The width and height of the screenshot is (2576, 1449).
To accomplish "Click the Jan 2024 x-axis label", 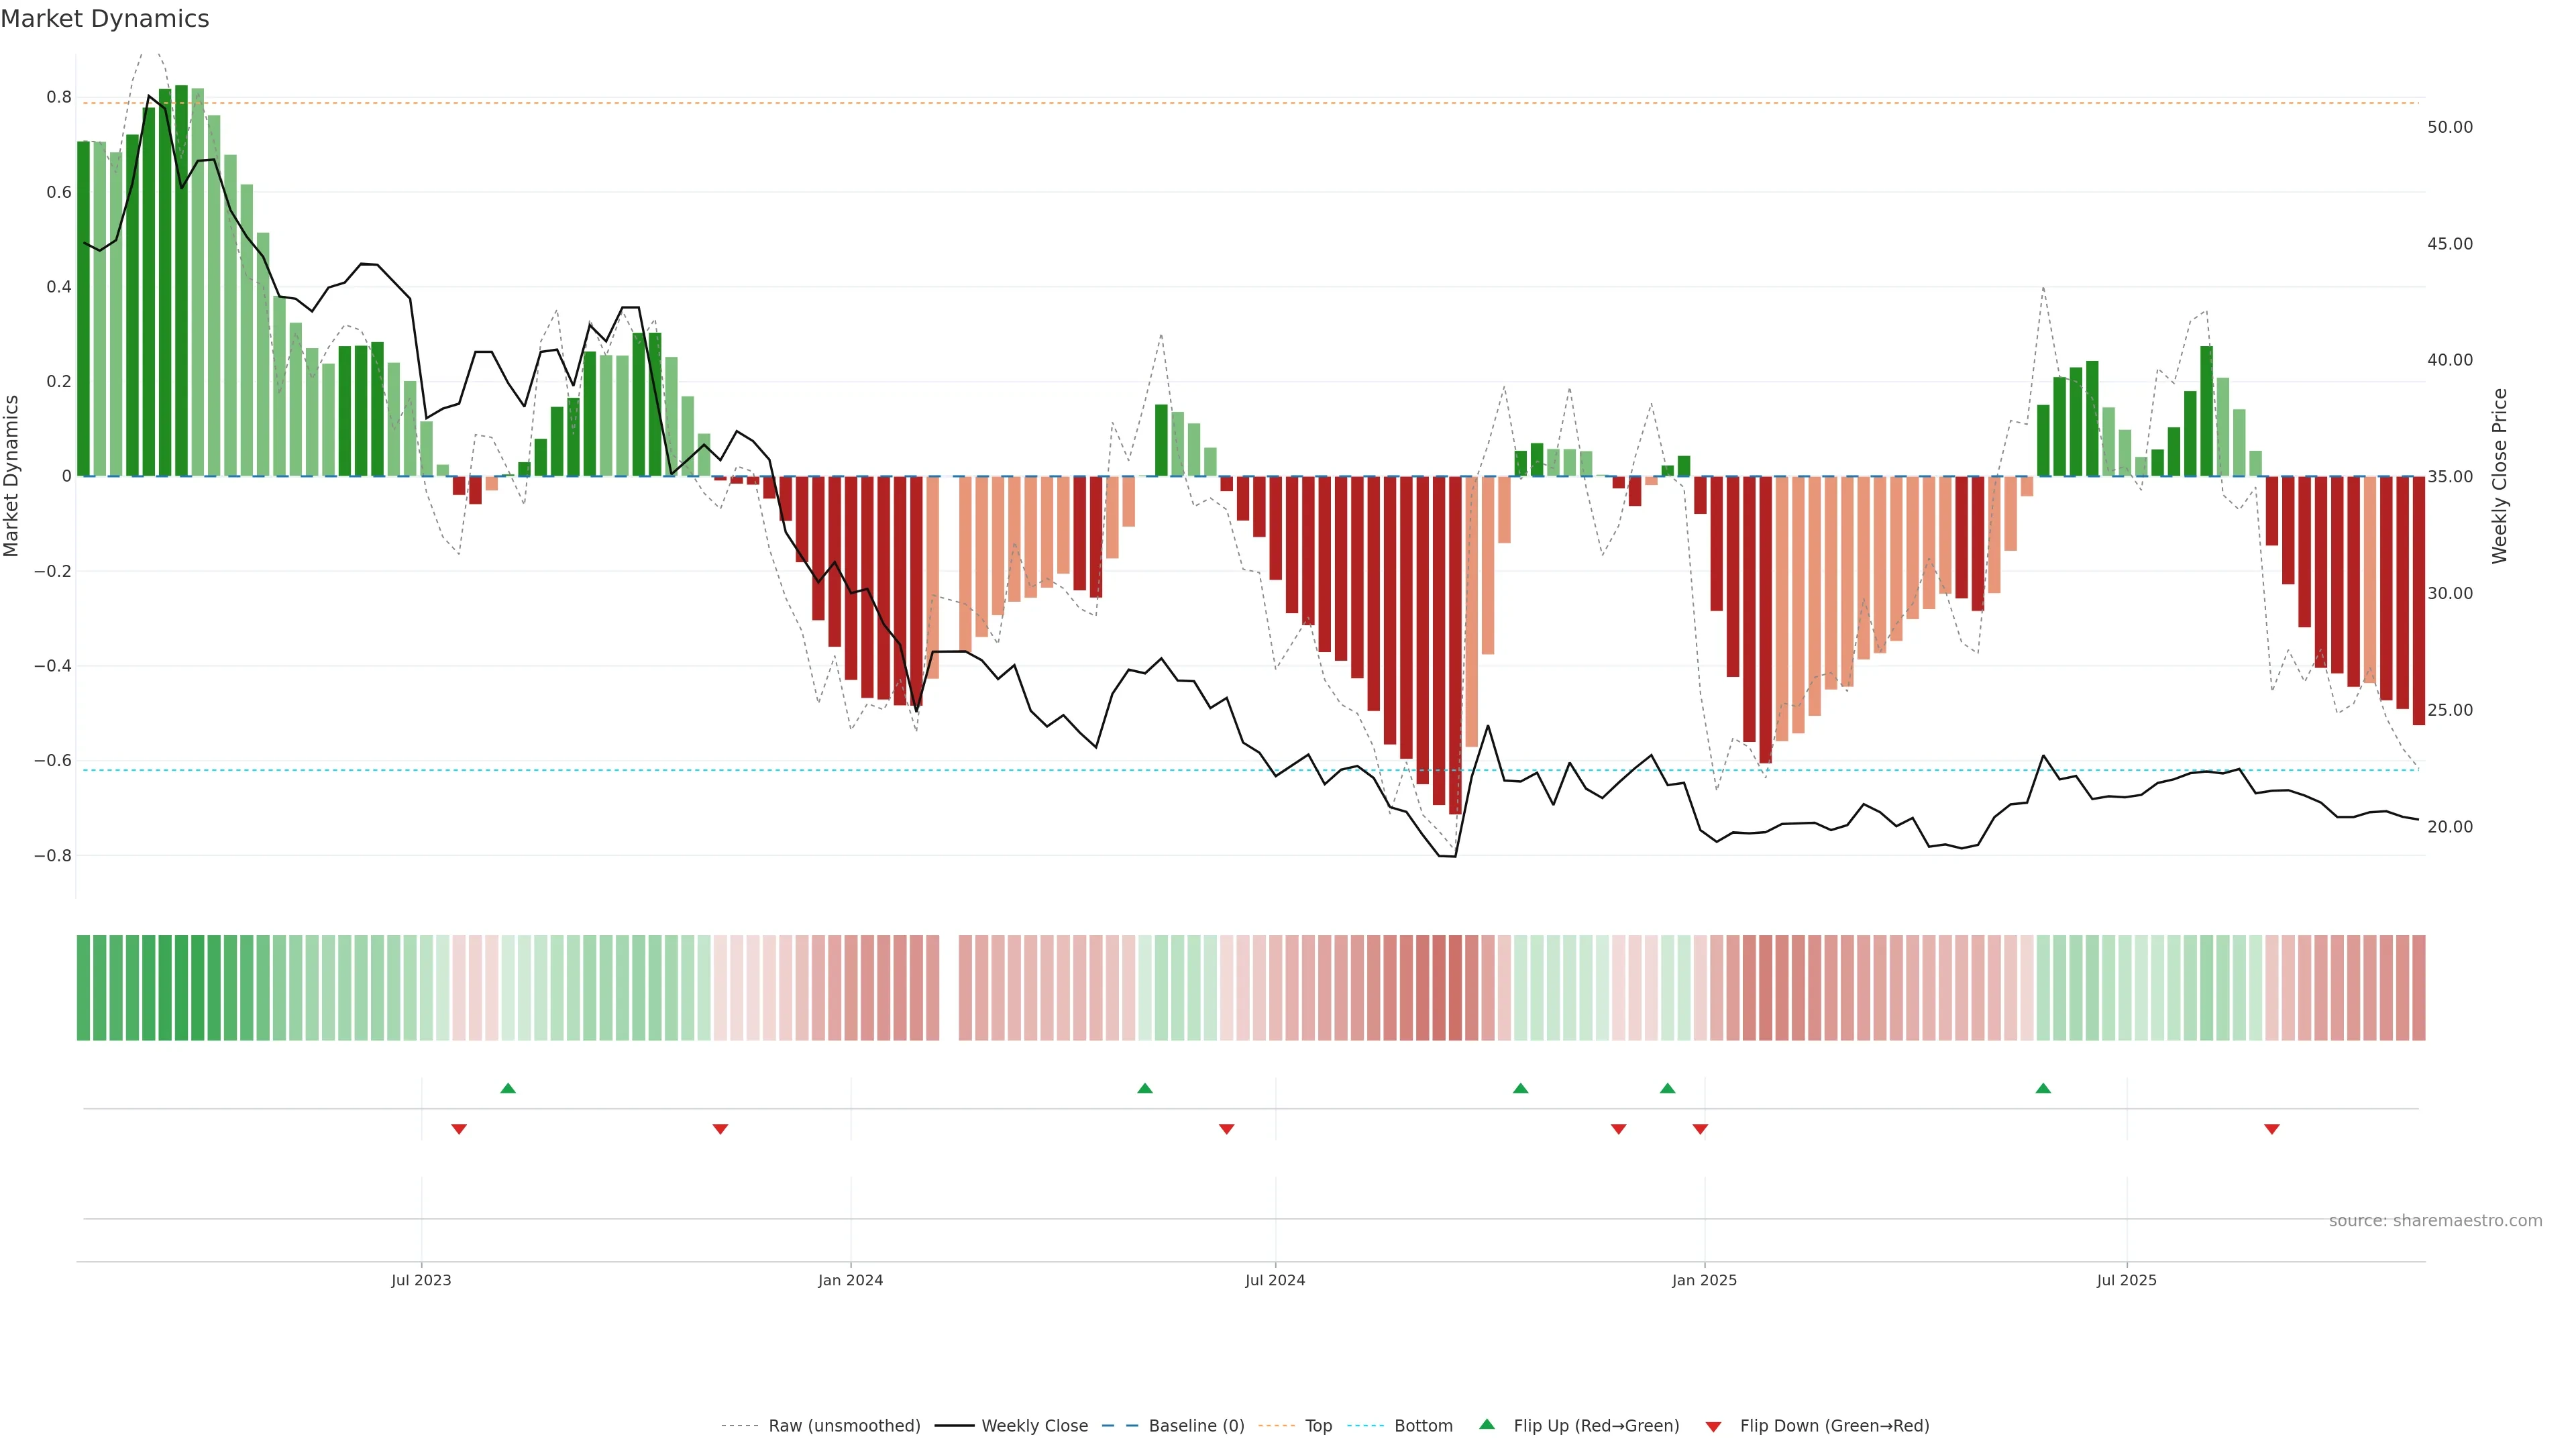I will pos(850,1280).
